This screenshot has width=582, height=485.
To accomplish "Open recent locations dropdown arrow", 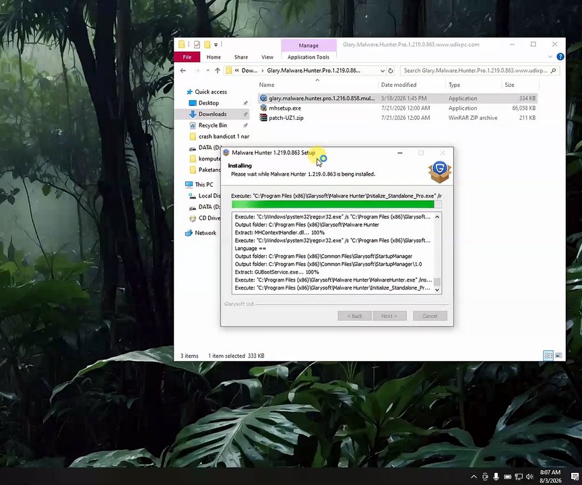I will click(x=208, y=71).
